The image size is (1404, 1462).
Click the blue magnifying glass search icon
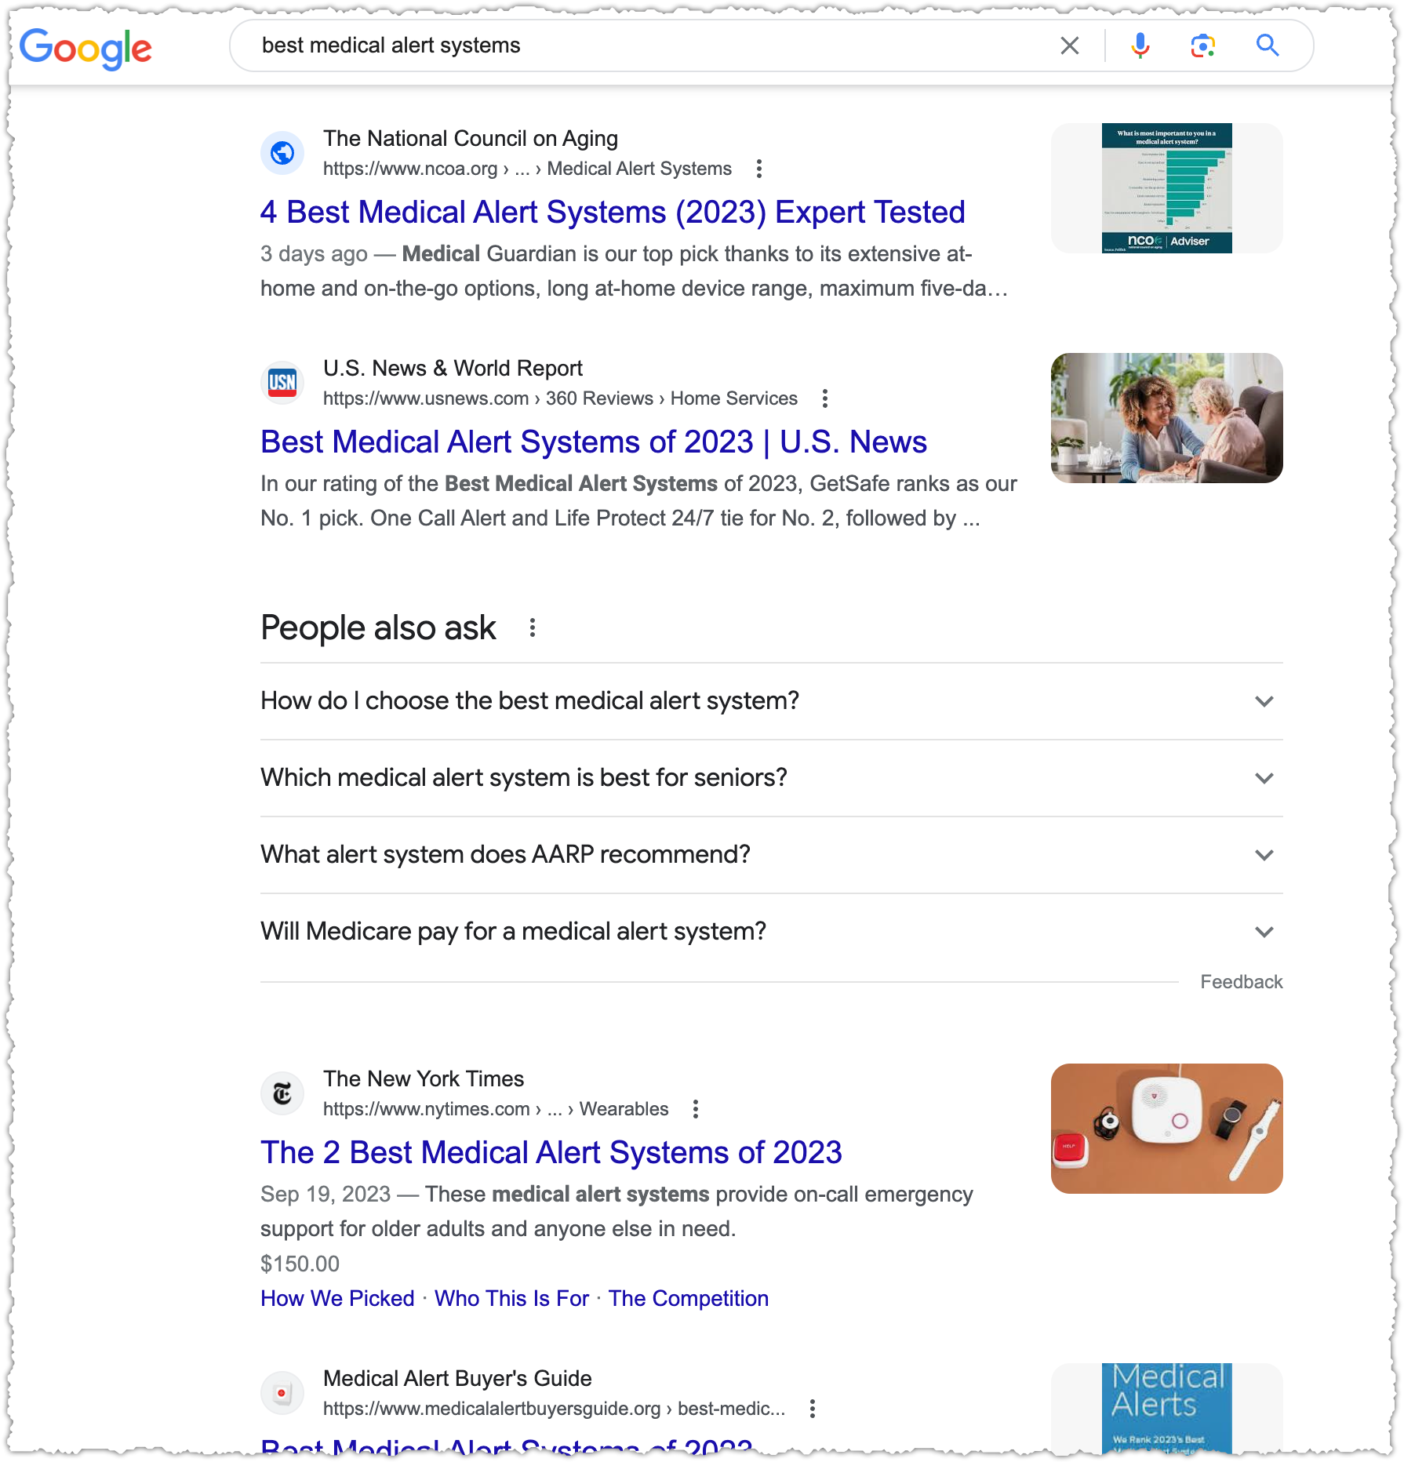[1268, 45]
